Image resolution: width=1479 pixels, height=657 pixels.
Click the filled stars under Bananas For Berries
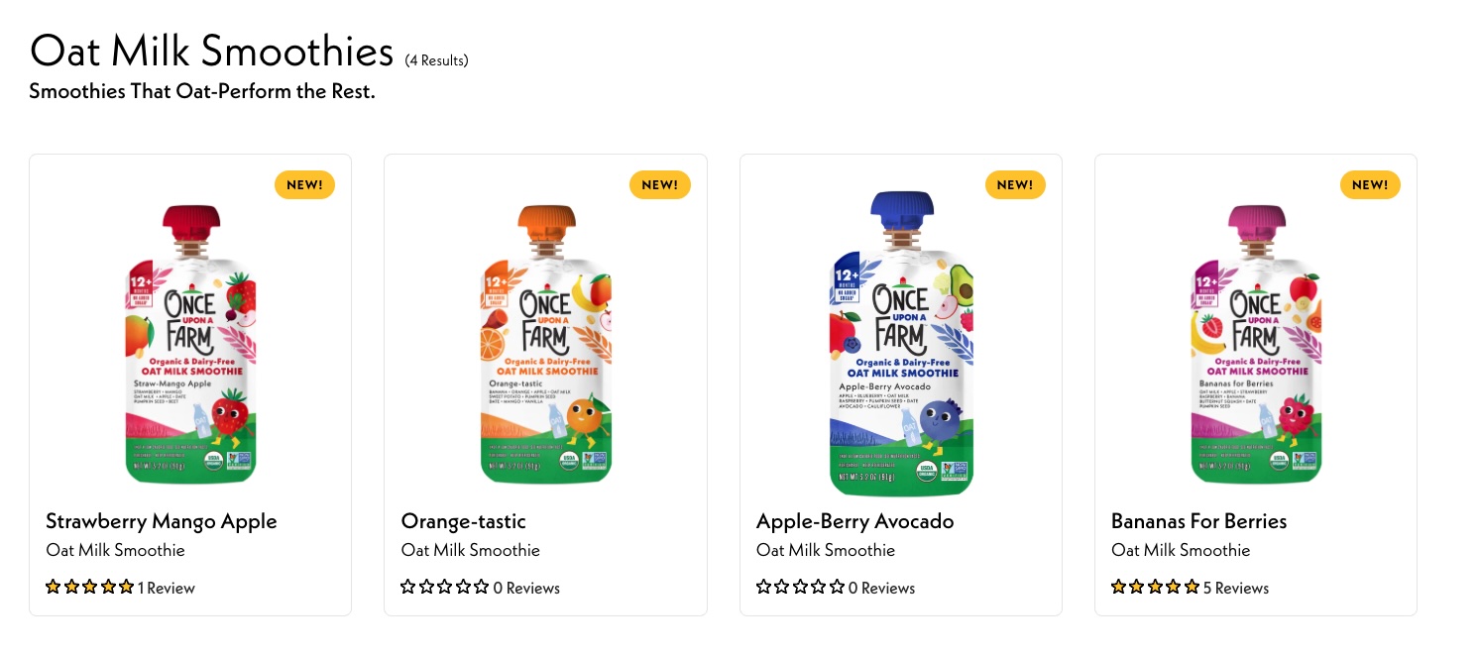(x=1155, y=588)
